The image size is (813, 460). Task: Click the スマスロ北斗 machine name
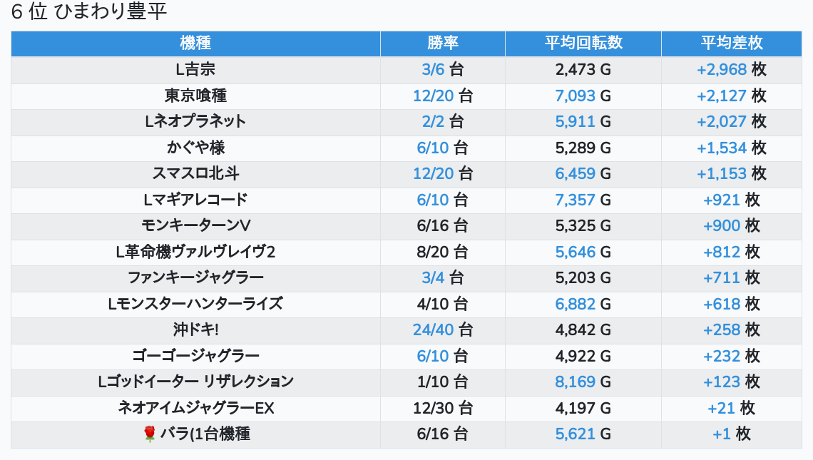click(195, 173)
